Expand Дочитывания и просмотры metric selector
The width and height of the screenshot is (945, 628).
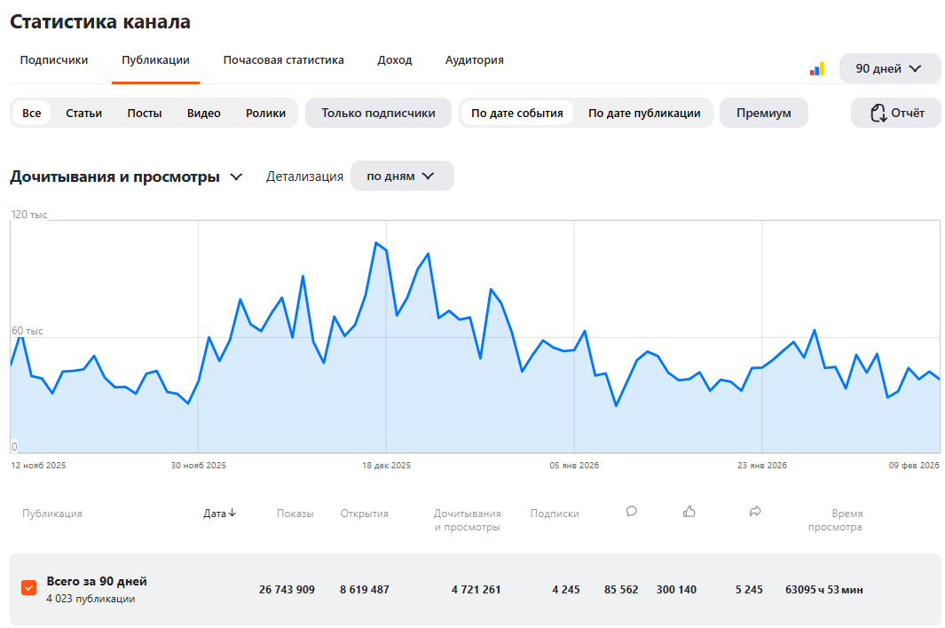click(x=236, y=177)
